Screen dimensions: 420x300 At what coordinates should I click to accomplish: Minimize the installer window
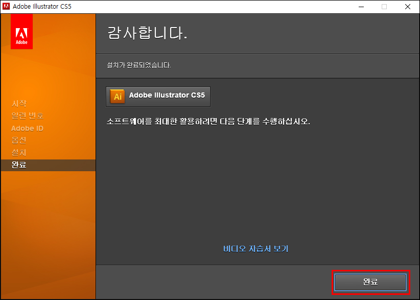tap(361, 7)
